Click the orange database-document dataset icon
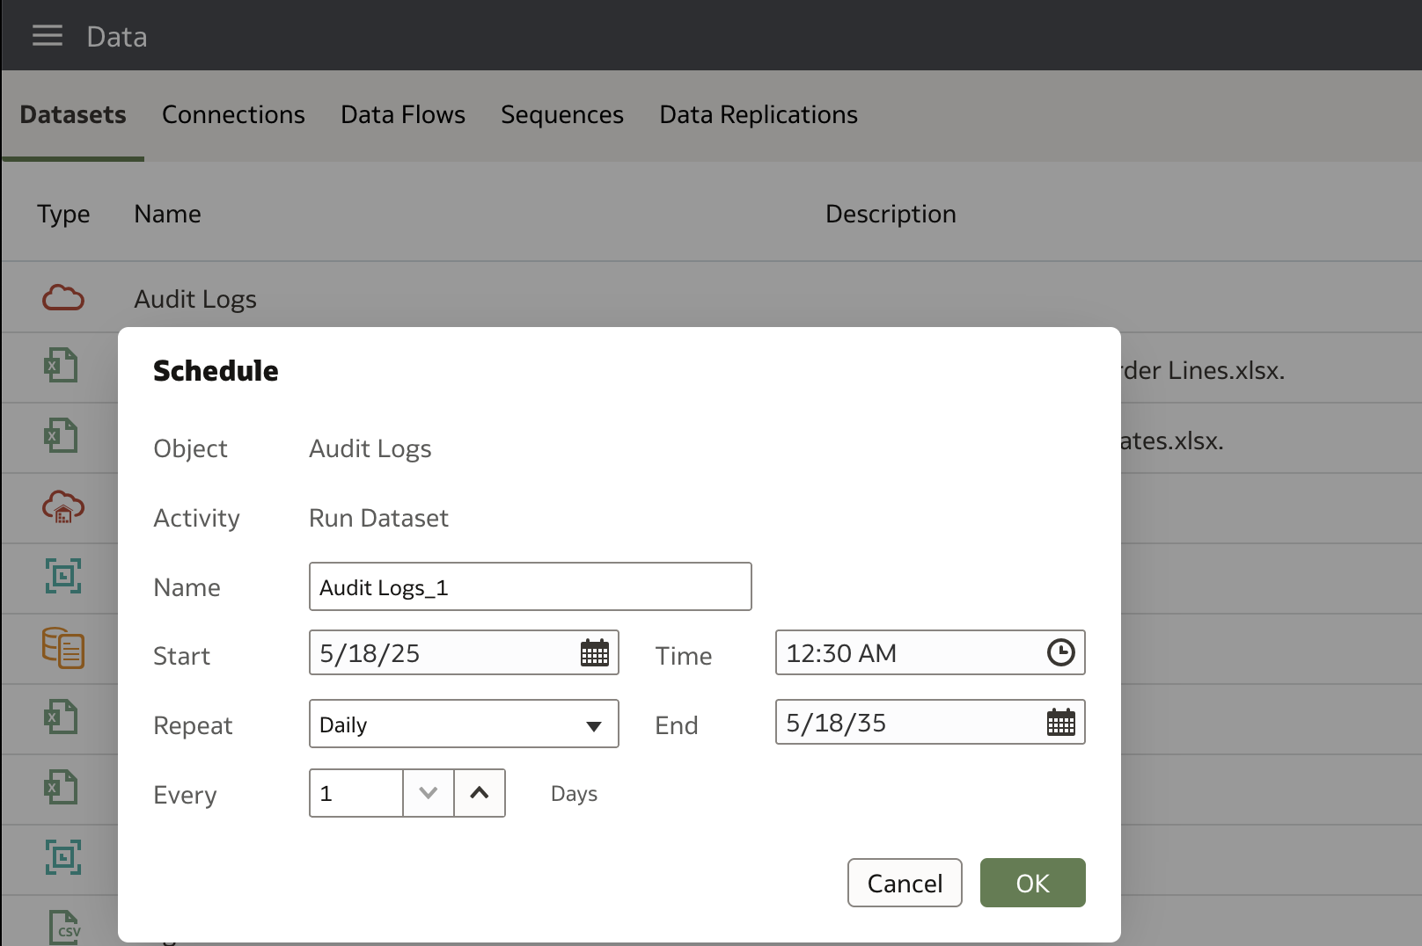Screen dimensions: 1422x946 [x=62, y=648]
